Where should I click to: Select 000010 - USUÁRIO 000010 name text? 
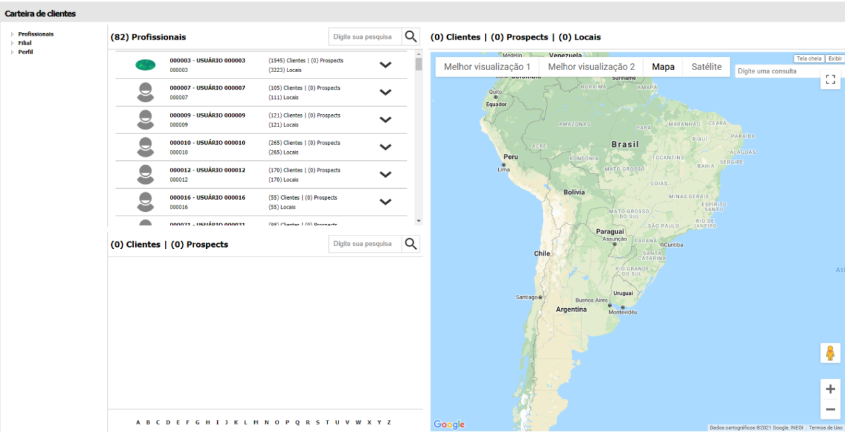pyautogui.click(x=208, y=142)
